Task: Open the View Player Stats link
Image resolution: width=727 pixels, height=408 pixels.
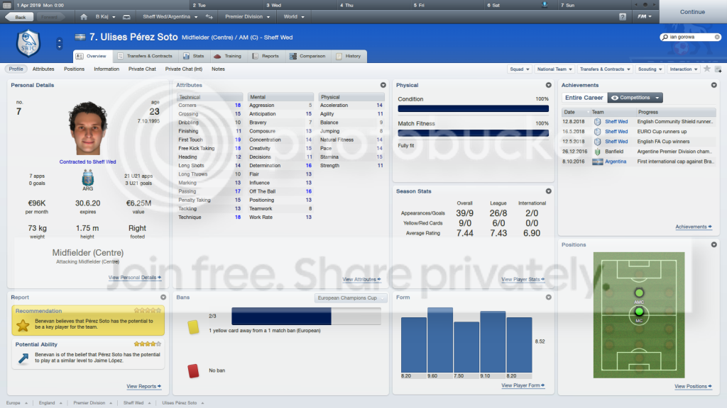Action: (x=523, y=279)
